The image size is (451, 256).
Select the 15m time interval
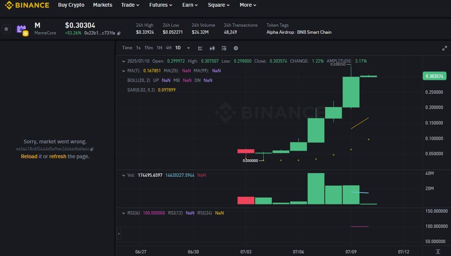tap(148, 48)
